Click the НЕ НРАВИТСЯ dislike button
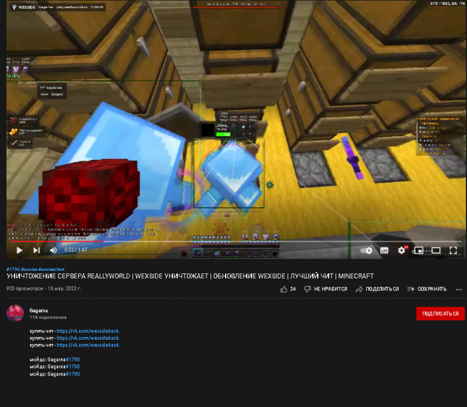This screenshot has width=467, height=407. [325, 289]
